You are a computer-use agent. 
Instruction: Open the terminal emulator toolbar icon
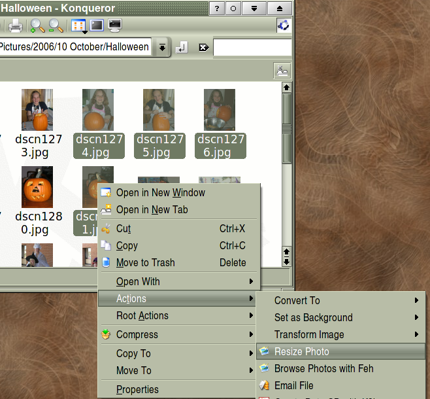coord(114,26)
